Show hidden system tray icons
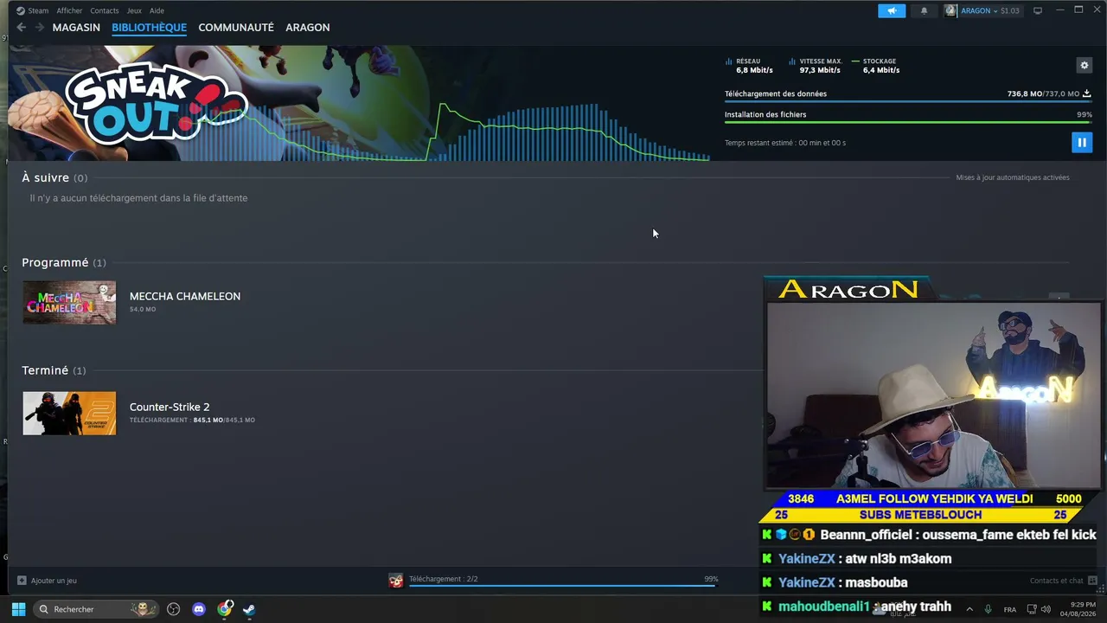 pos(969,609)
